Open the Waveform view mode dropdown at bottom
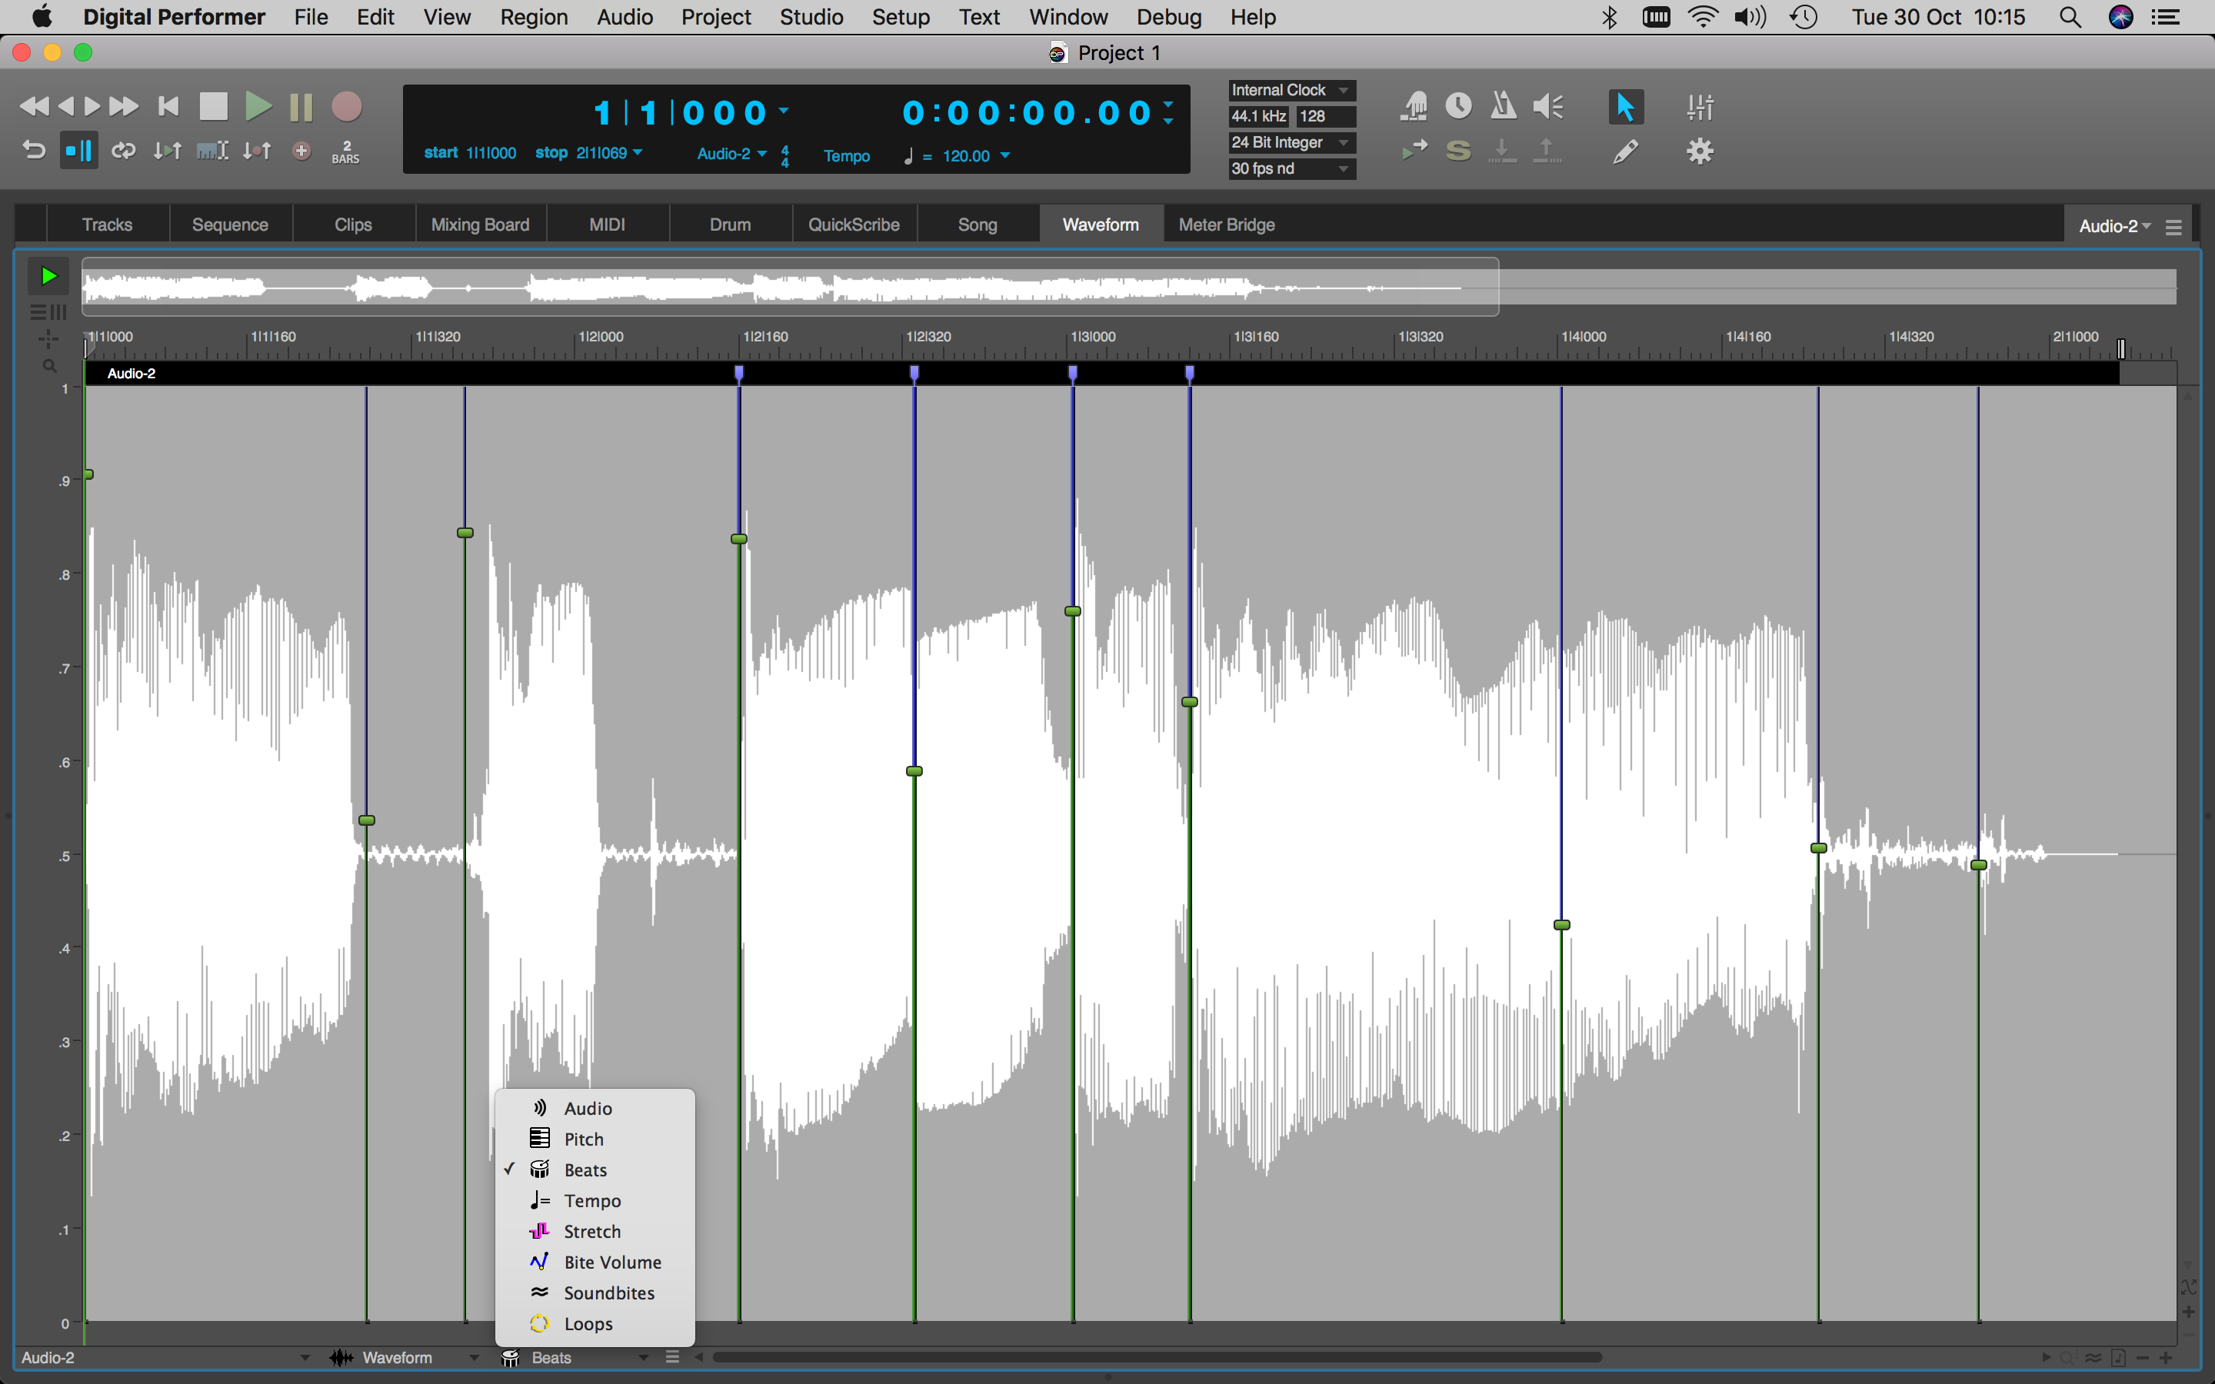The height and width of the screenshot is (1384, 2215). click(405, 1357)
